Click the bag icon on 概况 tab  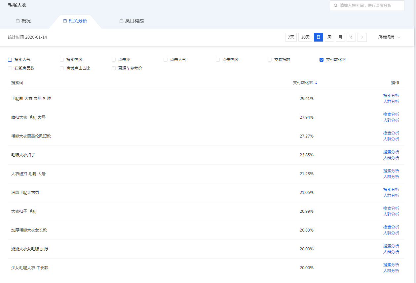(18, 21)
